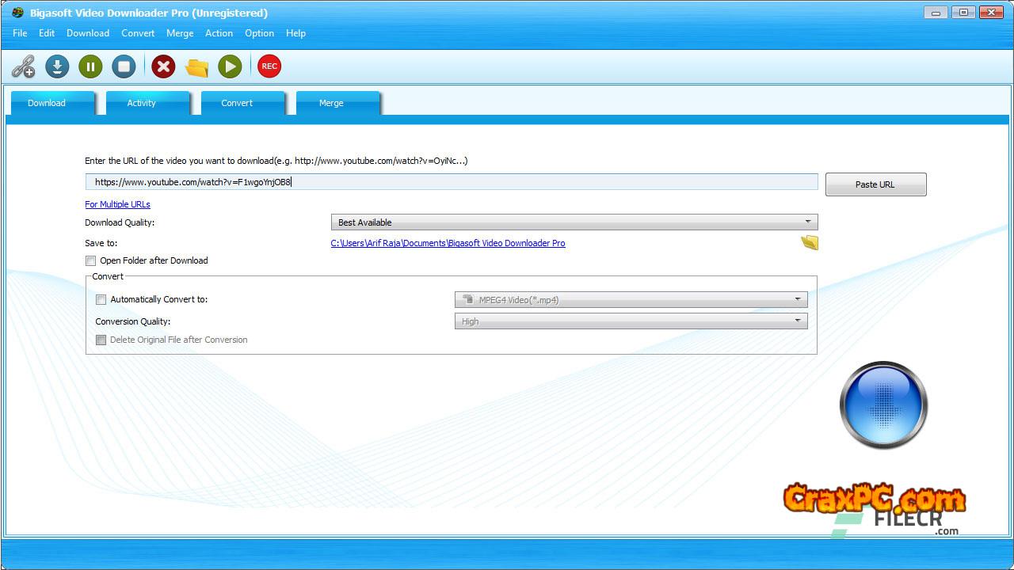Minimize the Bigasoft window
The image size is (1014, 570).
pyautogui.click(x=936, y=13)
